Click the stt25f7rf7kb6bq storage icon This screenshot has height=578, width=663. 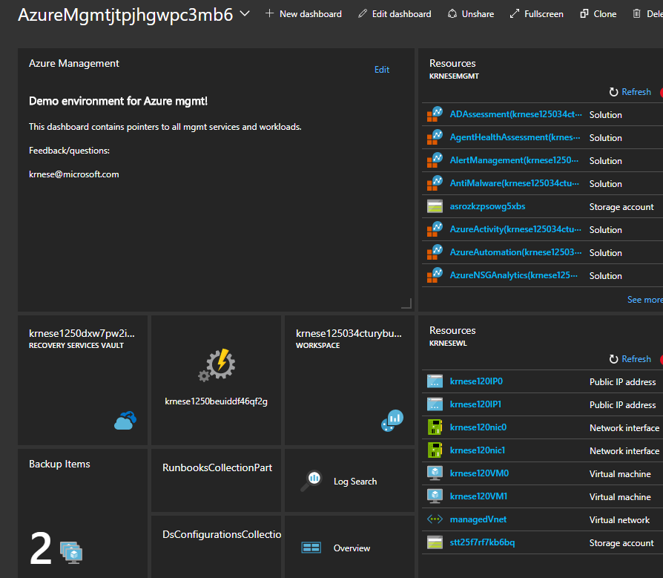pos(435,542)
